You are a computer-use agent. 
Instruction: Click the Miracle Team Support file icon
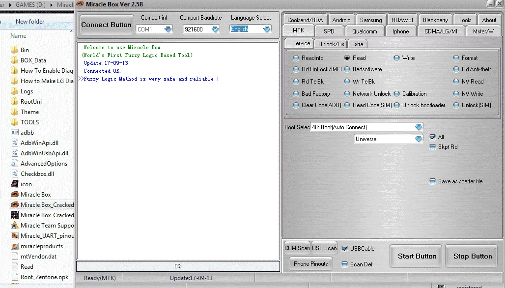[15, 226]
